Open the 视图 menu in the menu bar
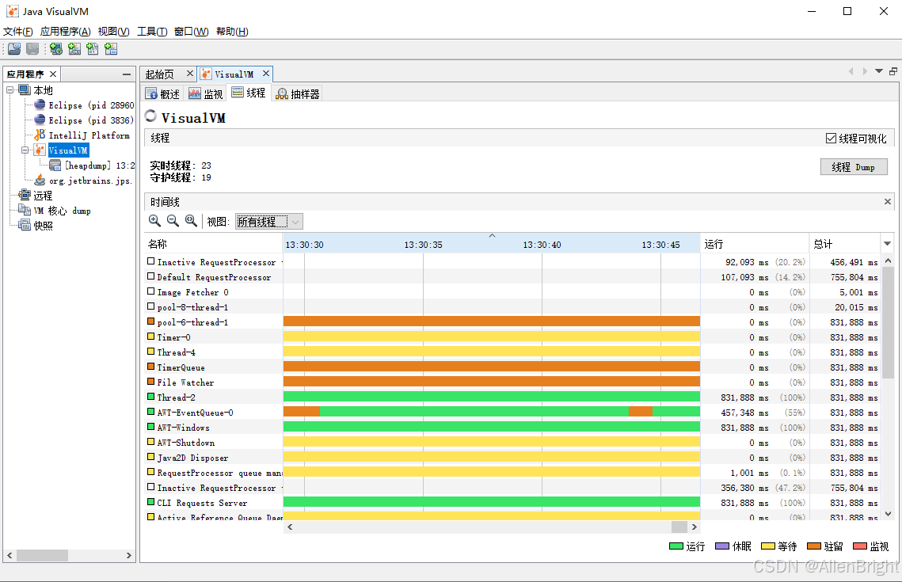The width and height of the screenshot is (902, 582). 113,31
